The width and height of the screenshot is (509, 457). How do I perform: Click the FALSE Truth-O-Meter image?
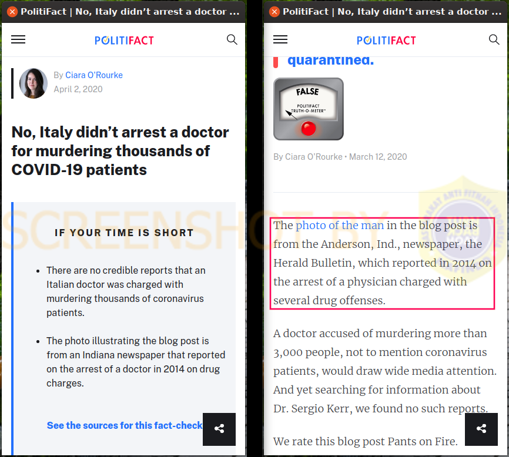click(x=309, y=109)
